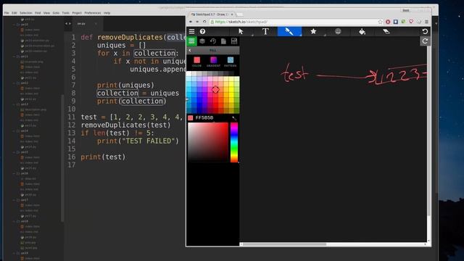
Task: Select the round stamp clipart tool
Action: (x=338, y=31)
